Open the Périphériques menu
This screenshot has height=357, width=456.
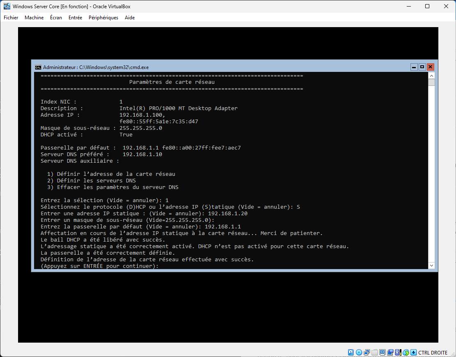(103, 18)
